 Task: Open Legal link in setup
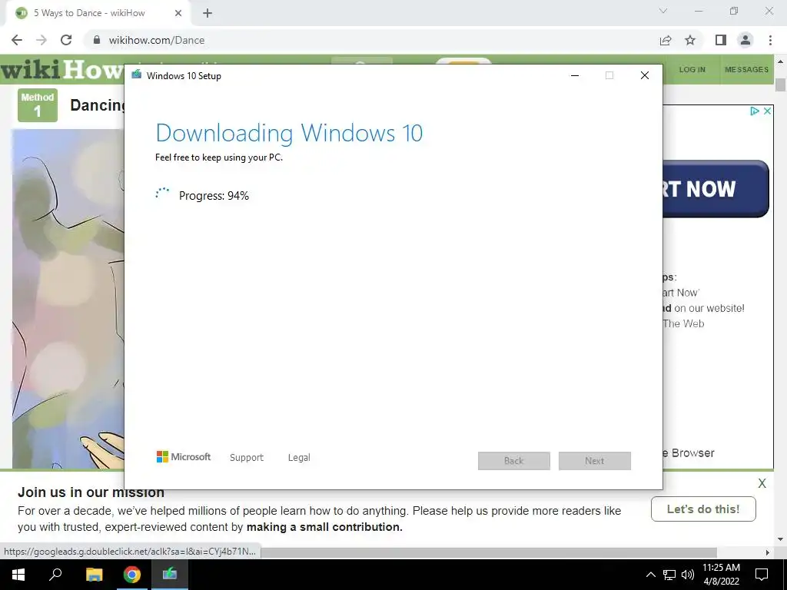tap(299, 458)
